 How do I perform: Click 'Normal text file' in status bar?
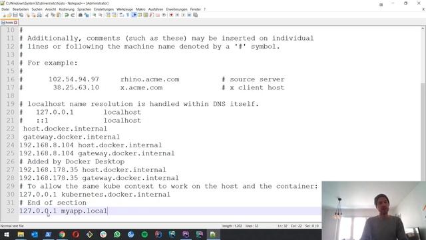click(x=12, y=226)
